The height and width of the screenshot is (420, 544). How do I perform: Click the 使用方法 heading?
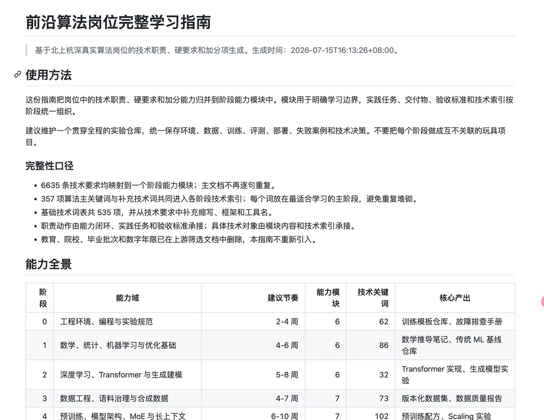tap(48, 75)
